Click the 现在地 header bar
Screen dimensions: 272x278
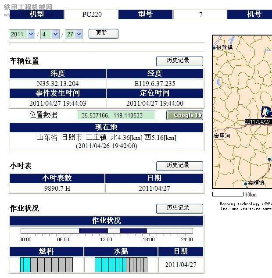tap(106, 127)
